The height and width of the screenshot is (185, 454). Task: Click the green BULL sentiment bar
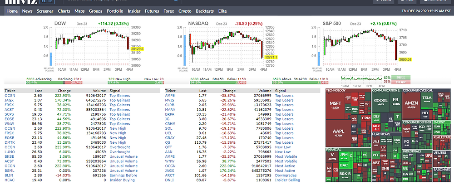pyautogui.click(x=401, y=78)
